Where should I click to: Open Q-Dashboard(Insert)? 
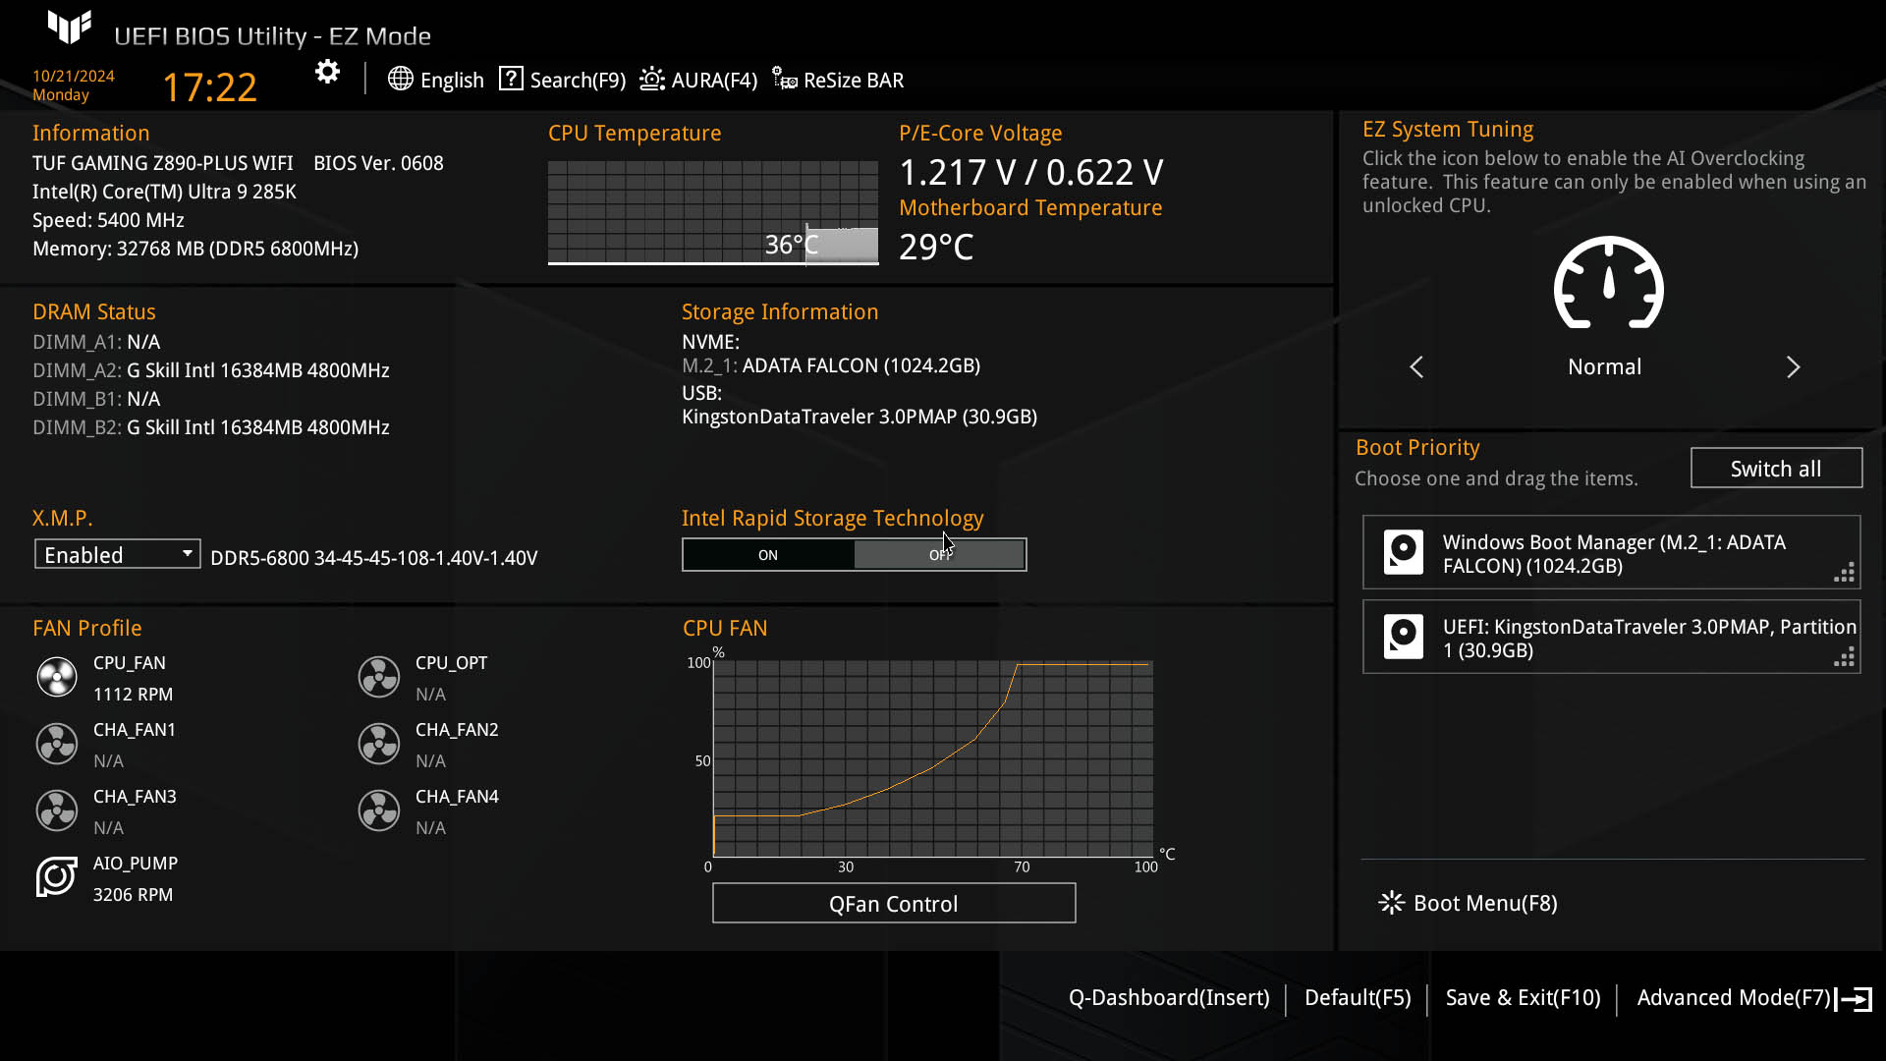(1169, 998)
